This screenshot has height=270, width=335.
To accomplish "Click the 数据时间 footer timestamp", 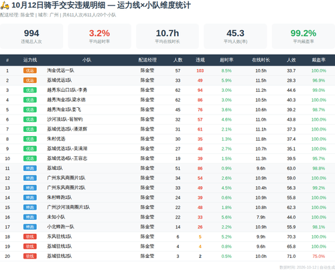I will tap(307, 267).
